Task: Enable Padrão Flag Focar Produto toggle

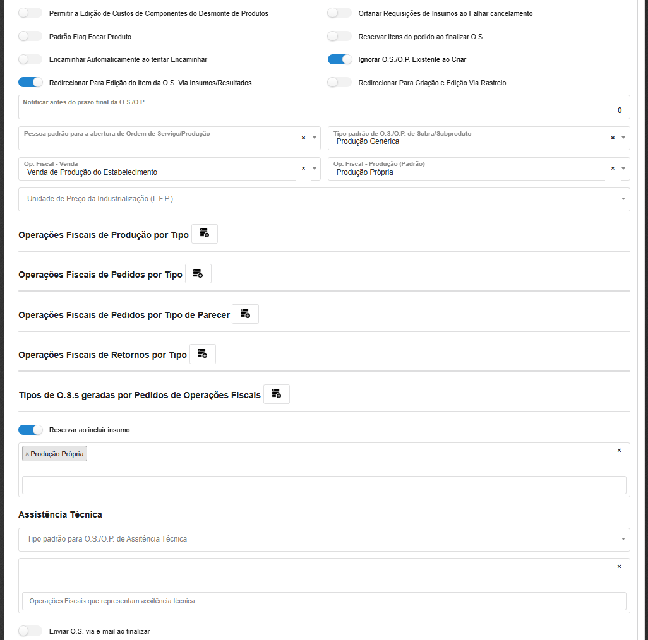Action: click(30, 37)
